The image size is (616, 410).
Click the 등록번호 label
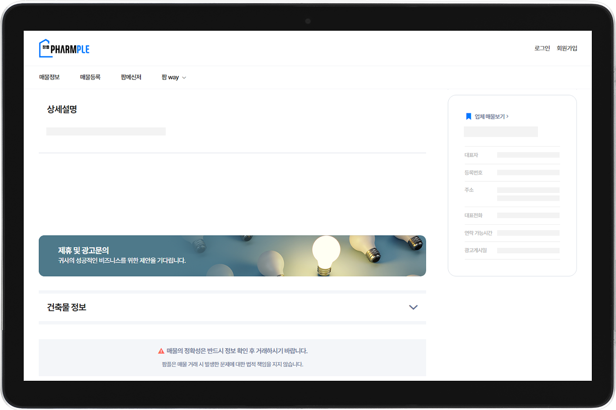pyautogui.click(x=473, y=173)
